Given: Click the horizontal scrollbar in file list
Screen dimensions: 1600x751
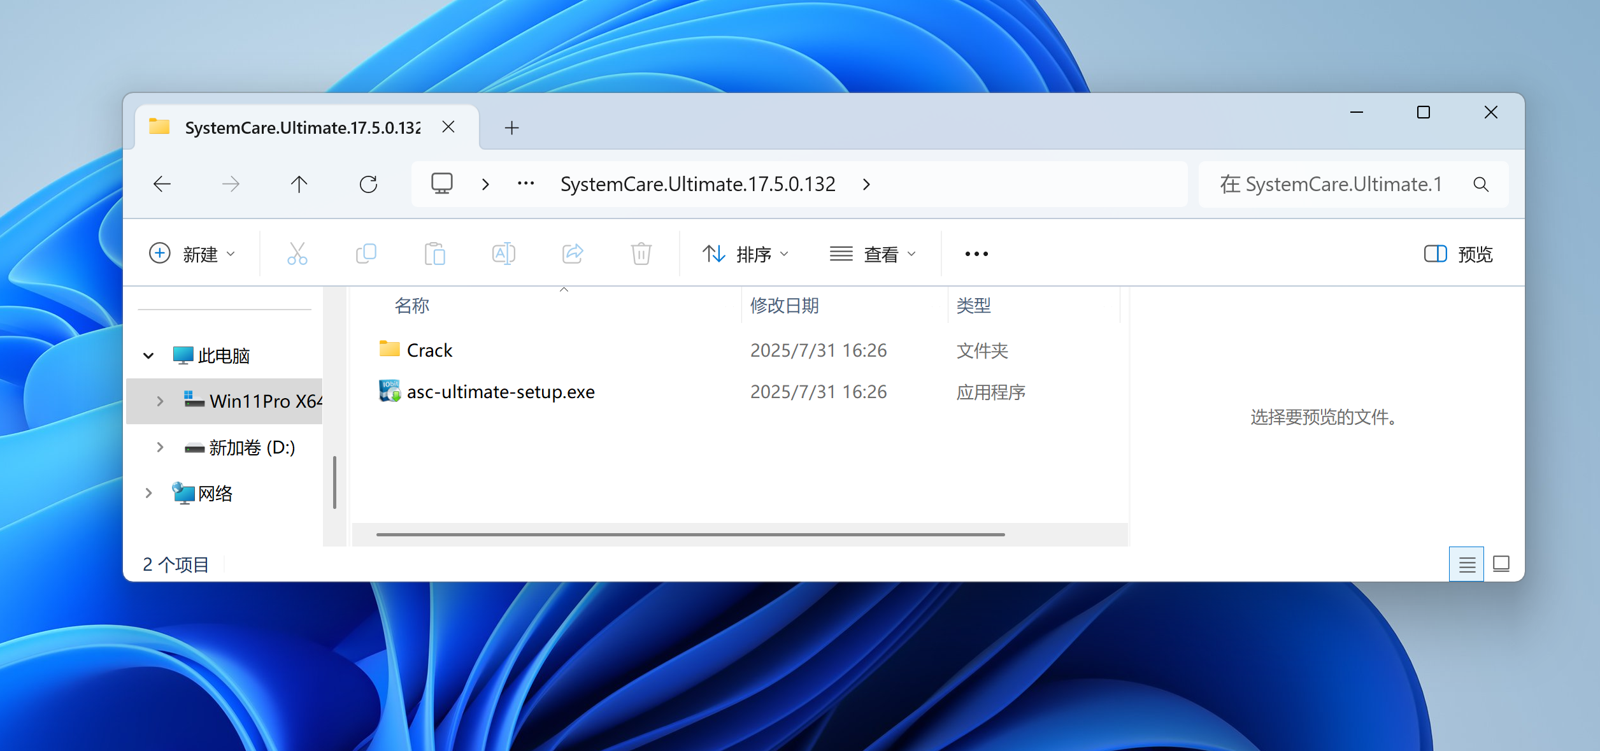Looking at the screenshot, I should pyautogui.click(x=690, y=534).
